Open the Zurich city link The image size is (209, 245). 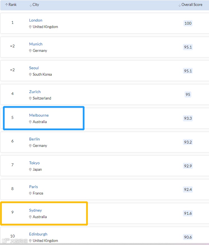[x=35, y=92]
